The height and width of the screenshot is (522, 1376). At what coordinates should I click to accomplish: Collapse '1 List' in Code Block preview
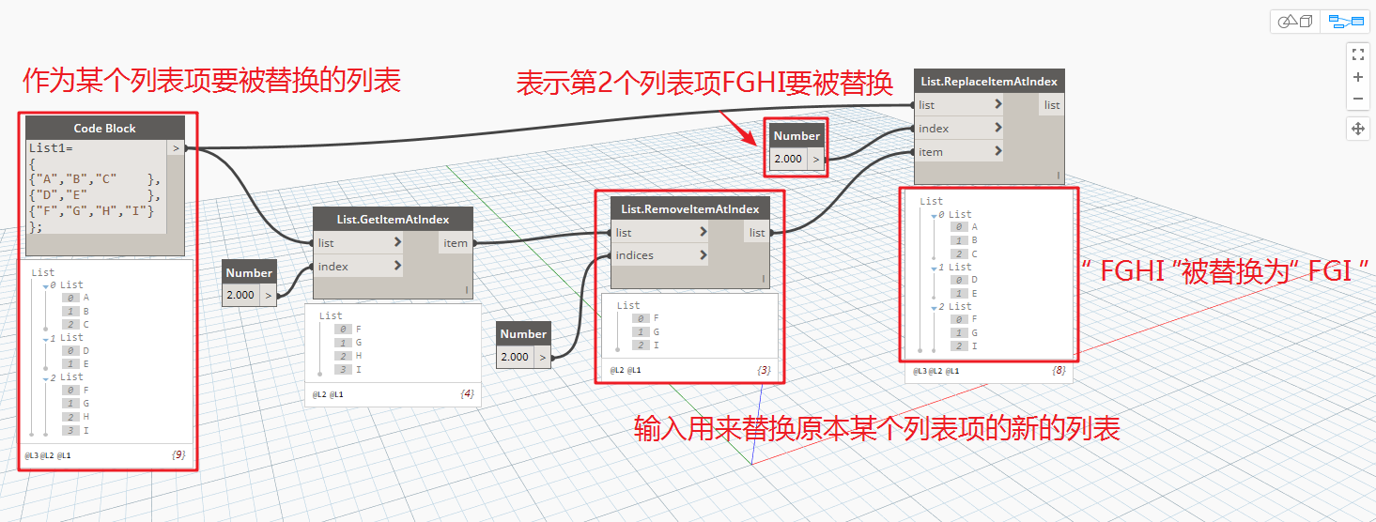coord(45,338)
